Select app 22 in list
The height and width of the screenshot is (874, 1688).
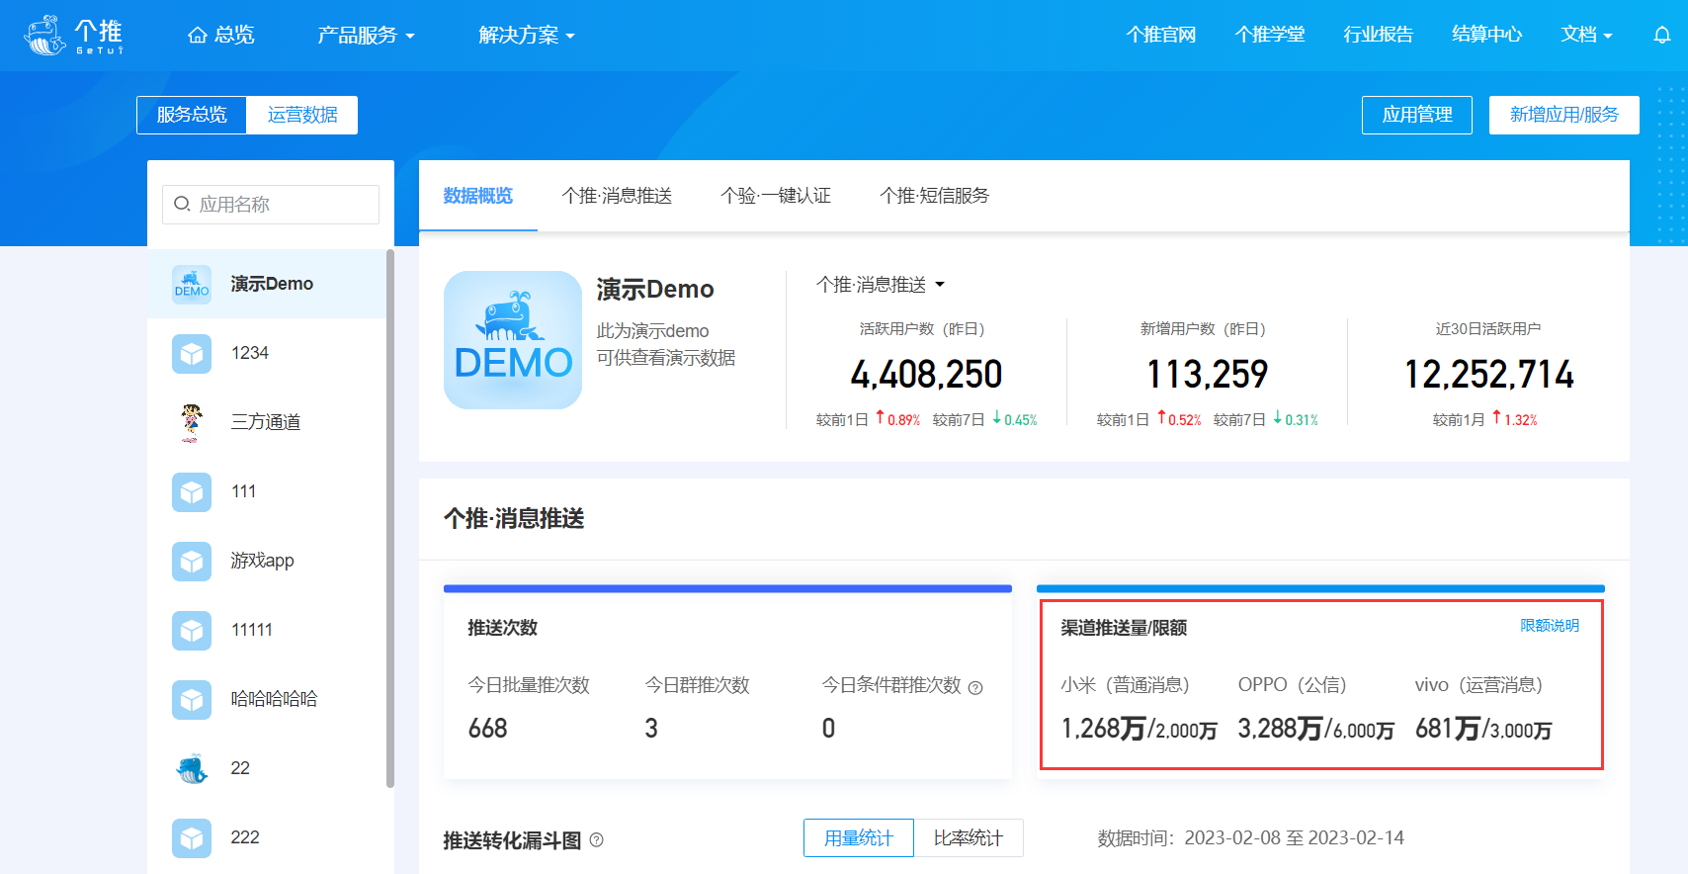click(267, 768)
